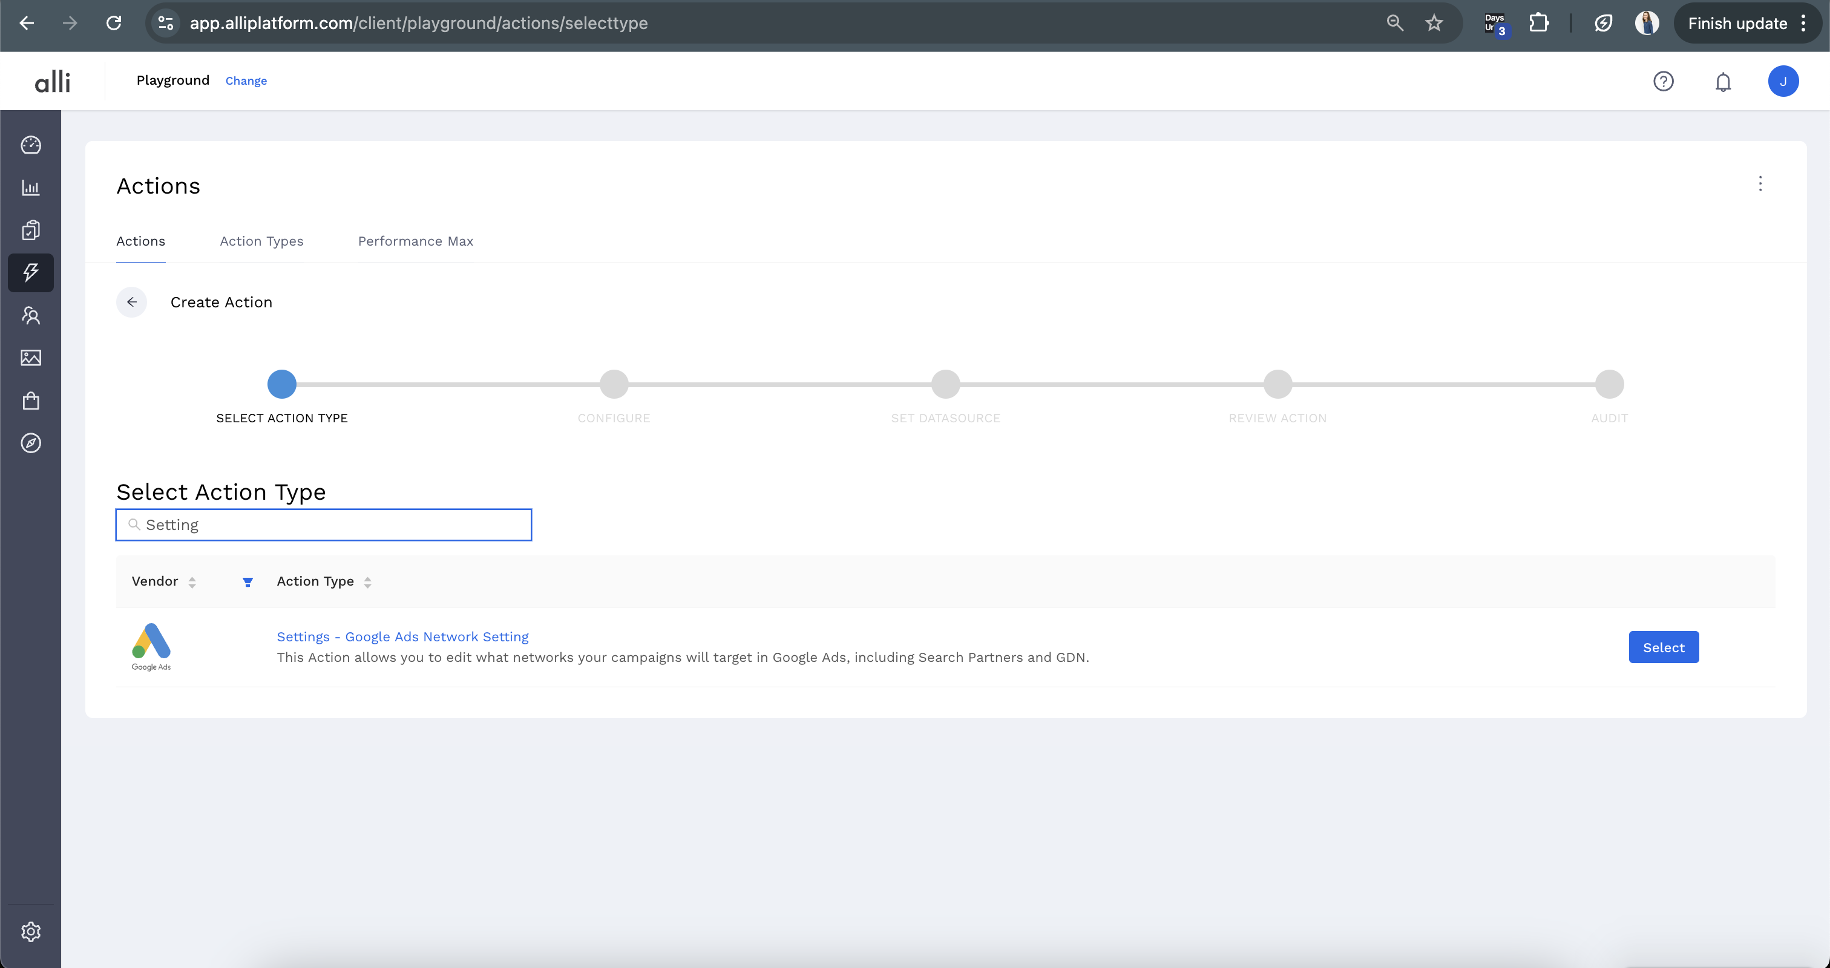Open the dashboard gauge icon in sidebar
1830x968 pixels.
coord(30,145)
